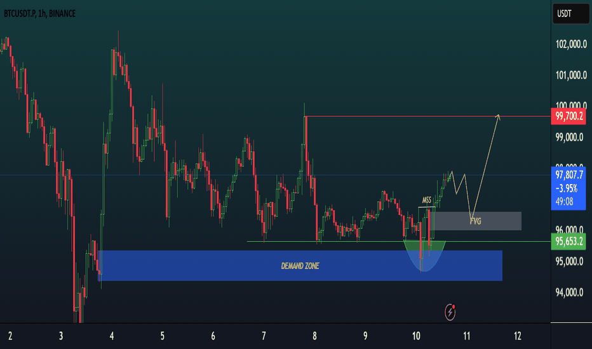
Task: Click date 10 on the time axis
Action: (416, 336)
